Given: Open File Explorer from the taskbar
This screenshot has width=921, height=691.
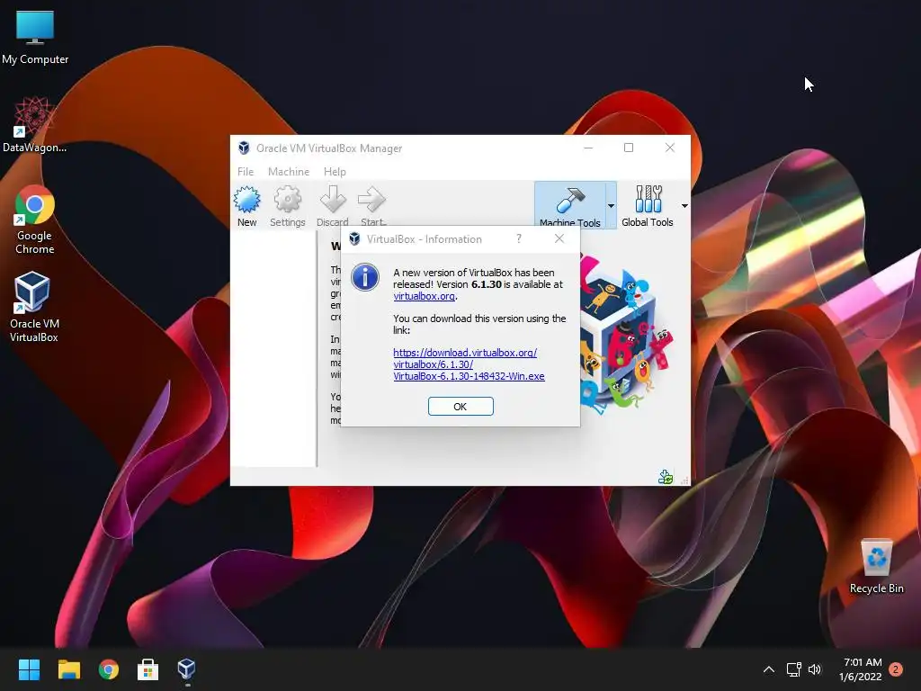Looking at the screenshot, I should click(x=68, y=669).
